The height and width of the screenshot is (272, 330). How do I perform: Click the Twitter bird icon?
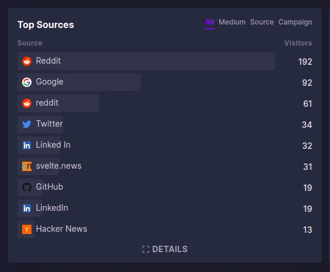(27, 124)
